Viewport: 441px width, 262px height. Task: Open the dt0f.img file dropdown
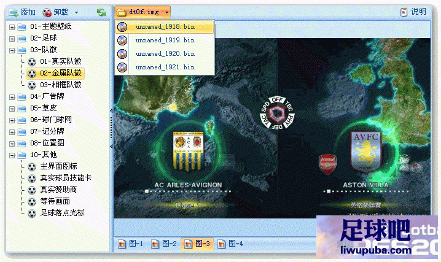click(142, 12)
